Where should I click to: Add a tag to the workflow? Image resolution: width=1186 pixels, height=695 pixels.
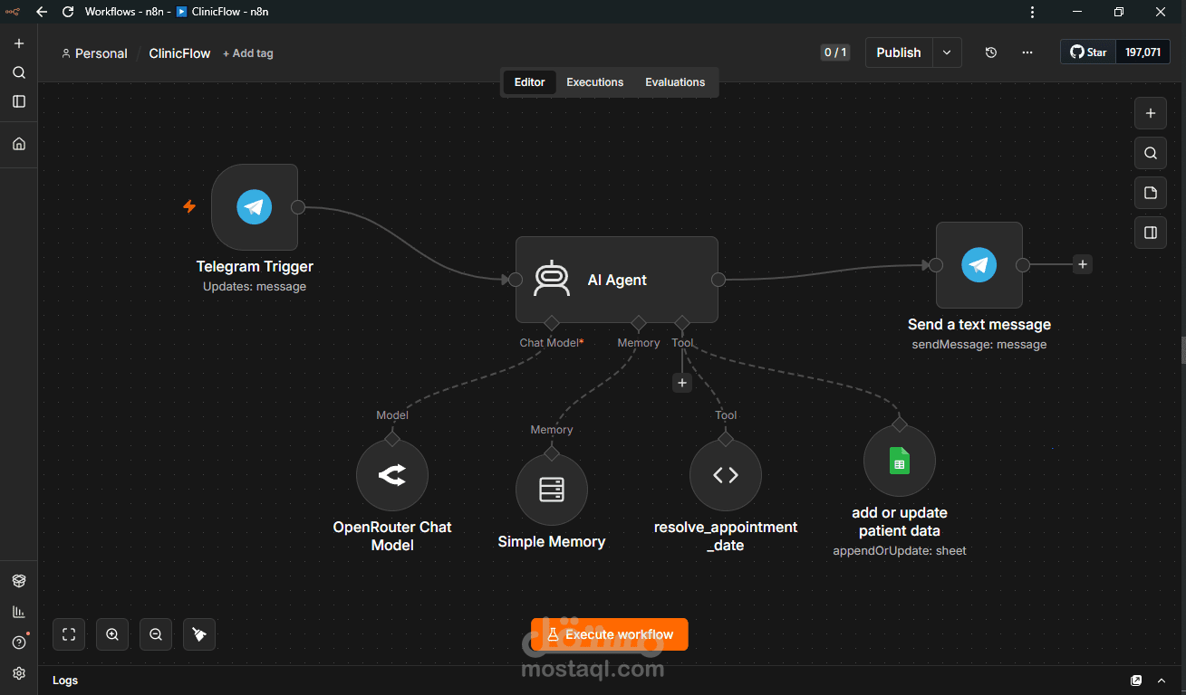click(x=248, y=53)
